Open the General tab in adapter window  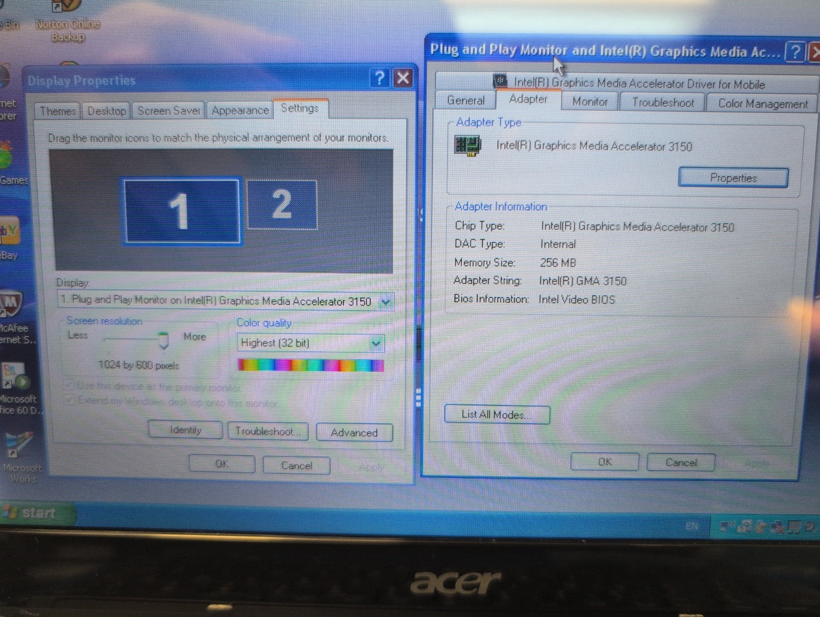(x=465, y=100)
